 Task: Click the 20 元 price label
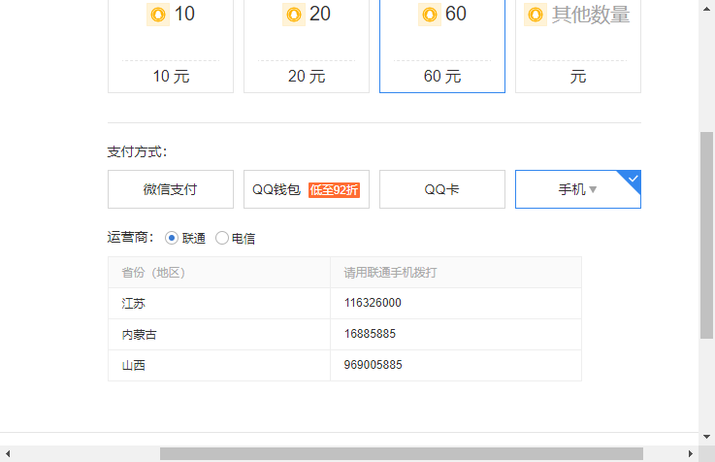(307, 76)
